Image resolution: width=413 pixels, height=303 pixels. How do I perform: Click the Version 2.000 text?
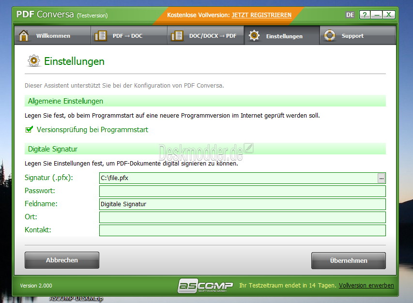[36, 286]
